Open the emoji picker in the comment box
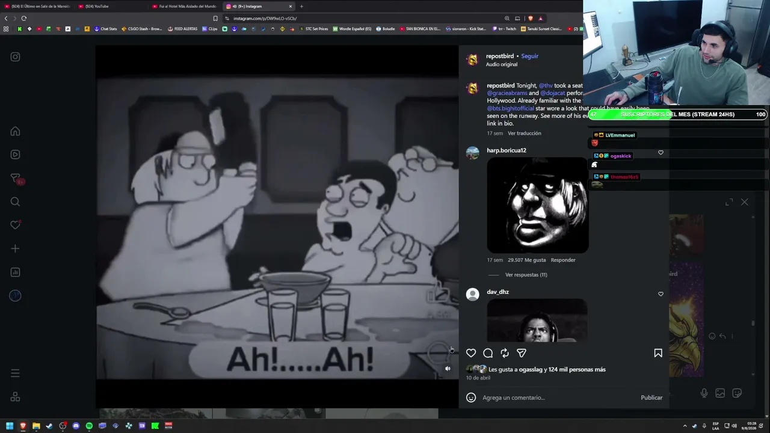Image resolution: width=770 pixels, height=433 pixels. coord(471,398)
